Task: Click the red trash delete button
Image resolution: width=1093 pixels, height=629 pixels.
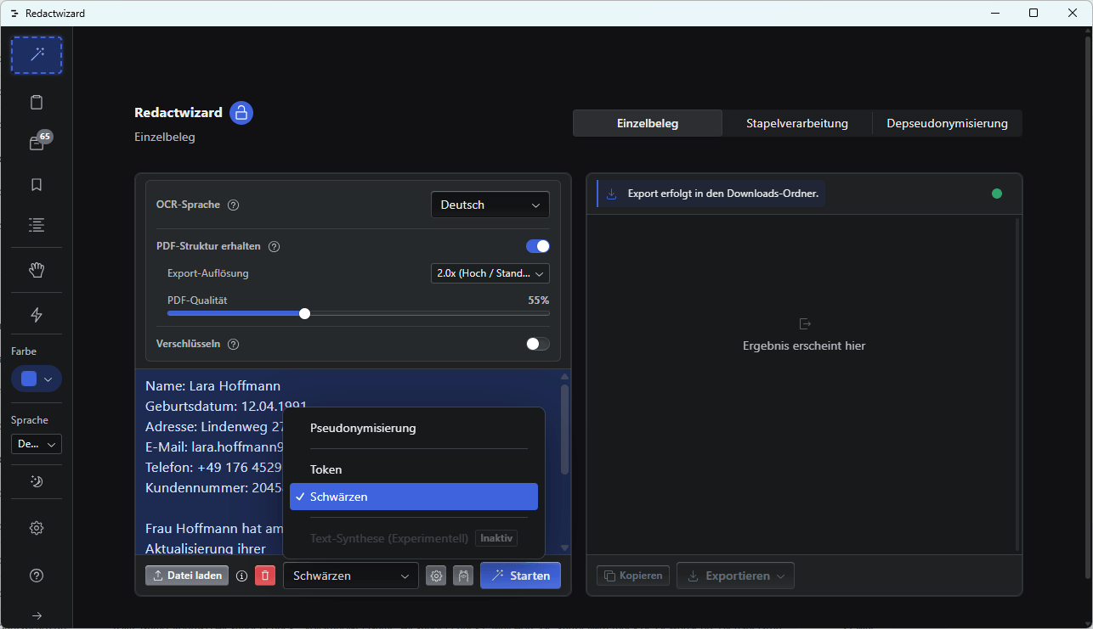Action: [265, 576]
